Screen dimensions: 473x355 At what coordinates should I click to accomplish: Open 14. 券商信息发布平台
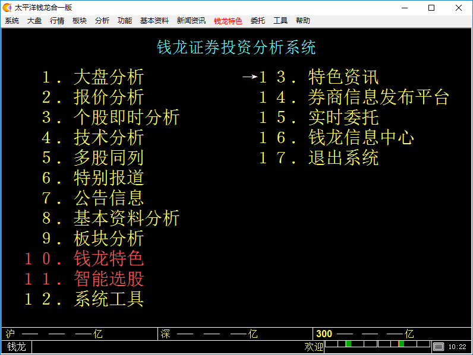pyautogui.click(x=354, y=97)
